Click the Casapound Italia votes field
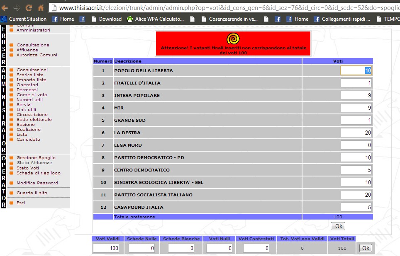 356,208
